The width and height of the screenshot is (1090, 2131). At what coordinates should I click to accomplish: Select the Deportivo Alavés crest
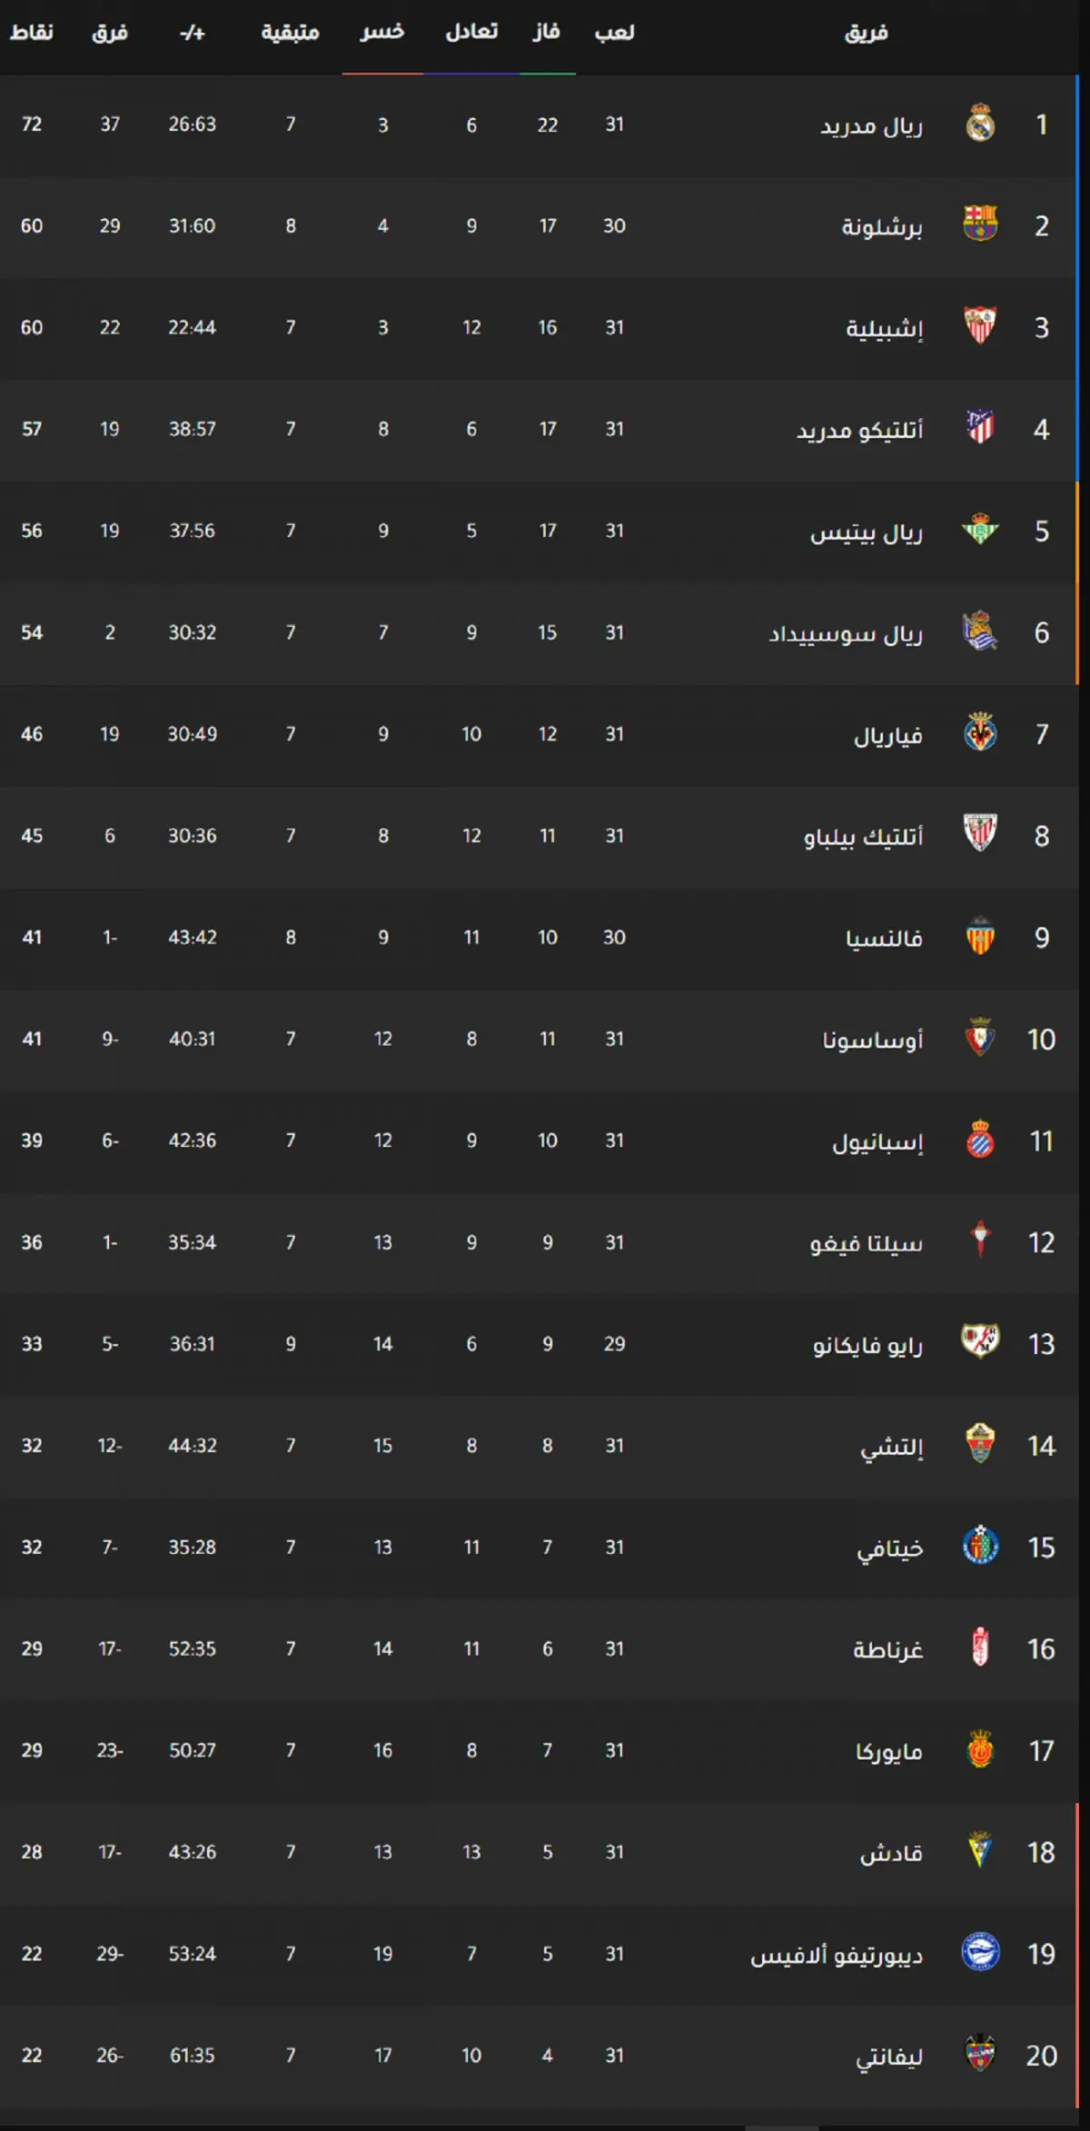pyautogui.click(x=980, y=1954)
